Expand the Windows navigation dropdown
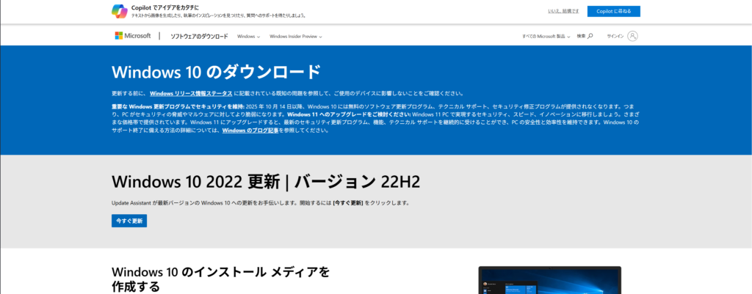 click(248, 36)
